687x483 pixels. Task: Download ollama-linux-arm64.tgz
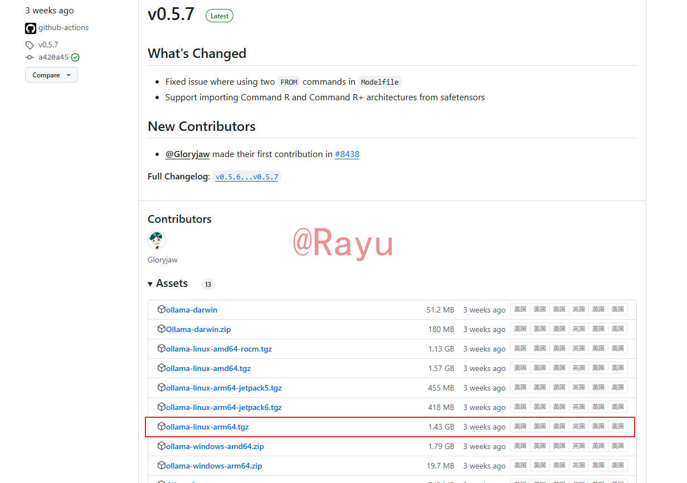click(x=207, y=427)
